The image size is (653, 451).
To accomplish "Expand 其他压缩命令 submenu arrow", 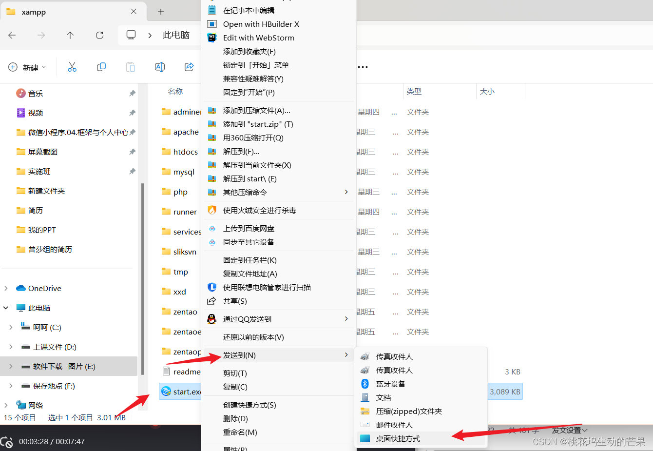I will [346, 192].
